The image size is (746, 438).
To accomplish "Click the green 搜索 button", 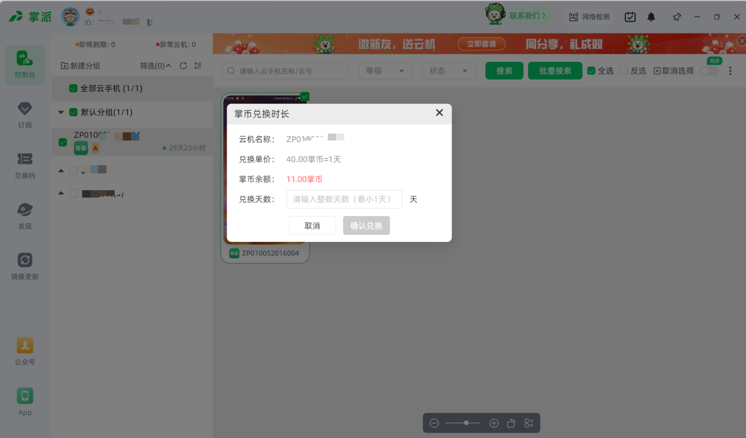I will [x=505, y=71].
